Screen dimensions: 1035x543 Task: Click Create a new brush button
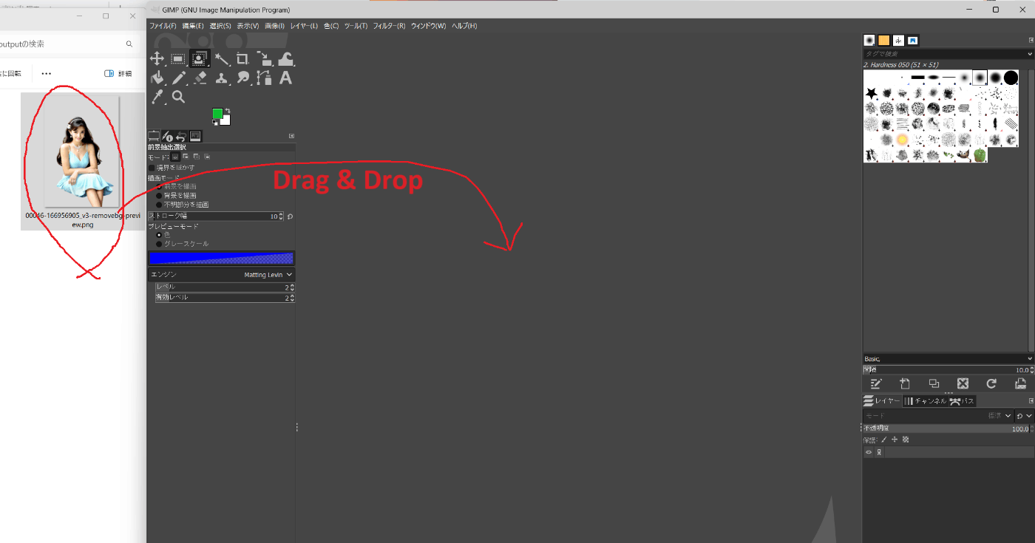[x=905, y=383]
